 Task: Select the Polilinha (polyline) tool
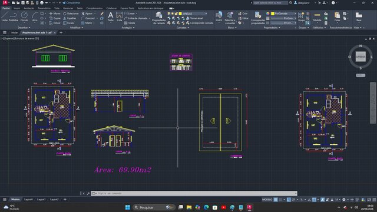(13, 16)
